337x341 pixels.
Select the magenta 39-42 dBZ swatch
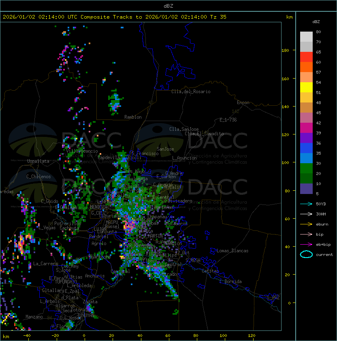click(306, 128)
